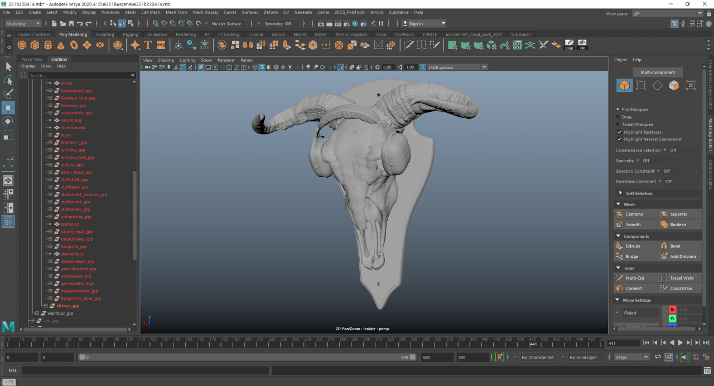Image resolution: width=714 pixels, height=386 pixels.
Task: Click the Quad Draw tool
Action: coord(680,289)
